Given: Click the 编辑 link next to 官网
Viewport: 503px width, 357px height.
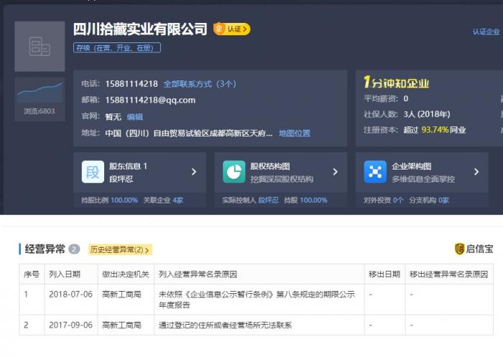Looking at the screenshot, I should click(x=135, y=117).
